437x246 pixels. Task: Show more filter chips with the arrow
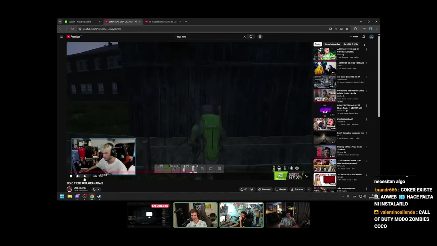pyautogui.click(x=364, y=44)
